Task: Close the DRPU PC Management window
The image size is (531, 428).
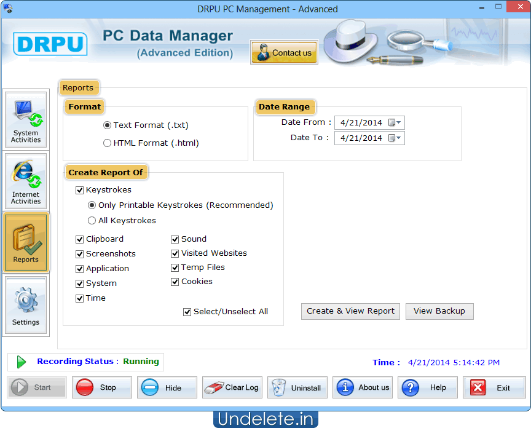Action: click(x=520, y=7)
